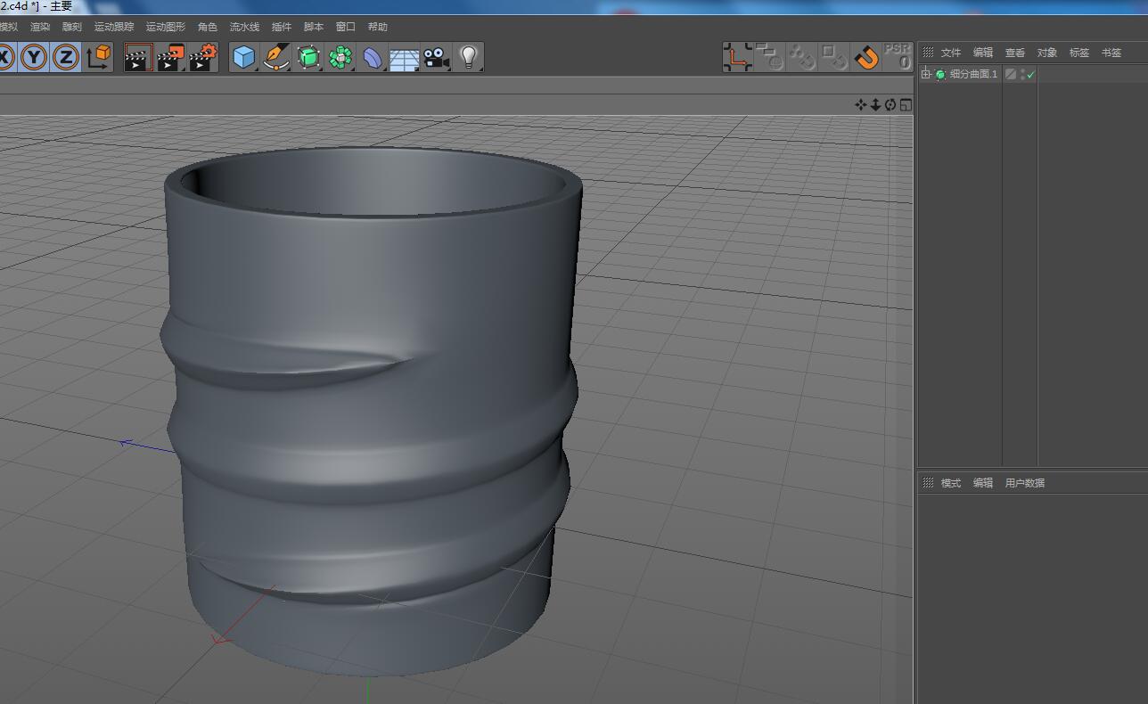1148x704 pixels.
Task: Toggle the Y axis lock
Action: pyautogui.click(x=34, y=58)
